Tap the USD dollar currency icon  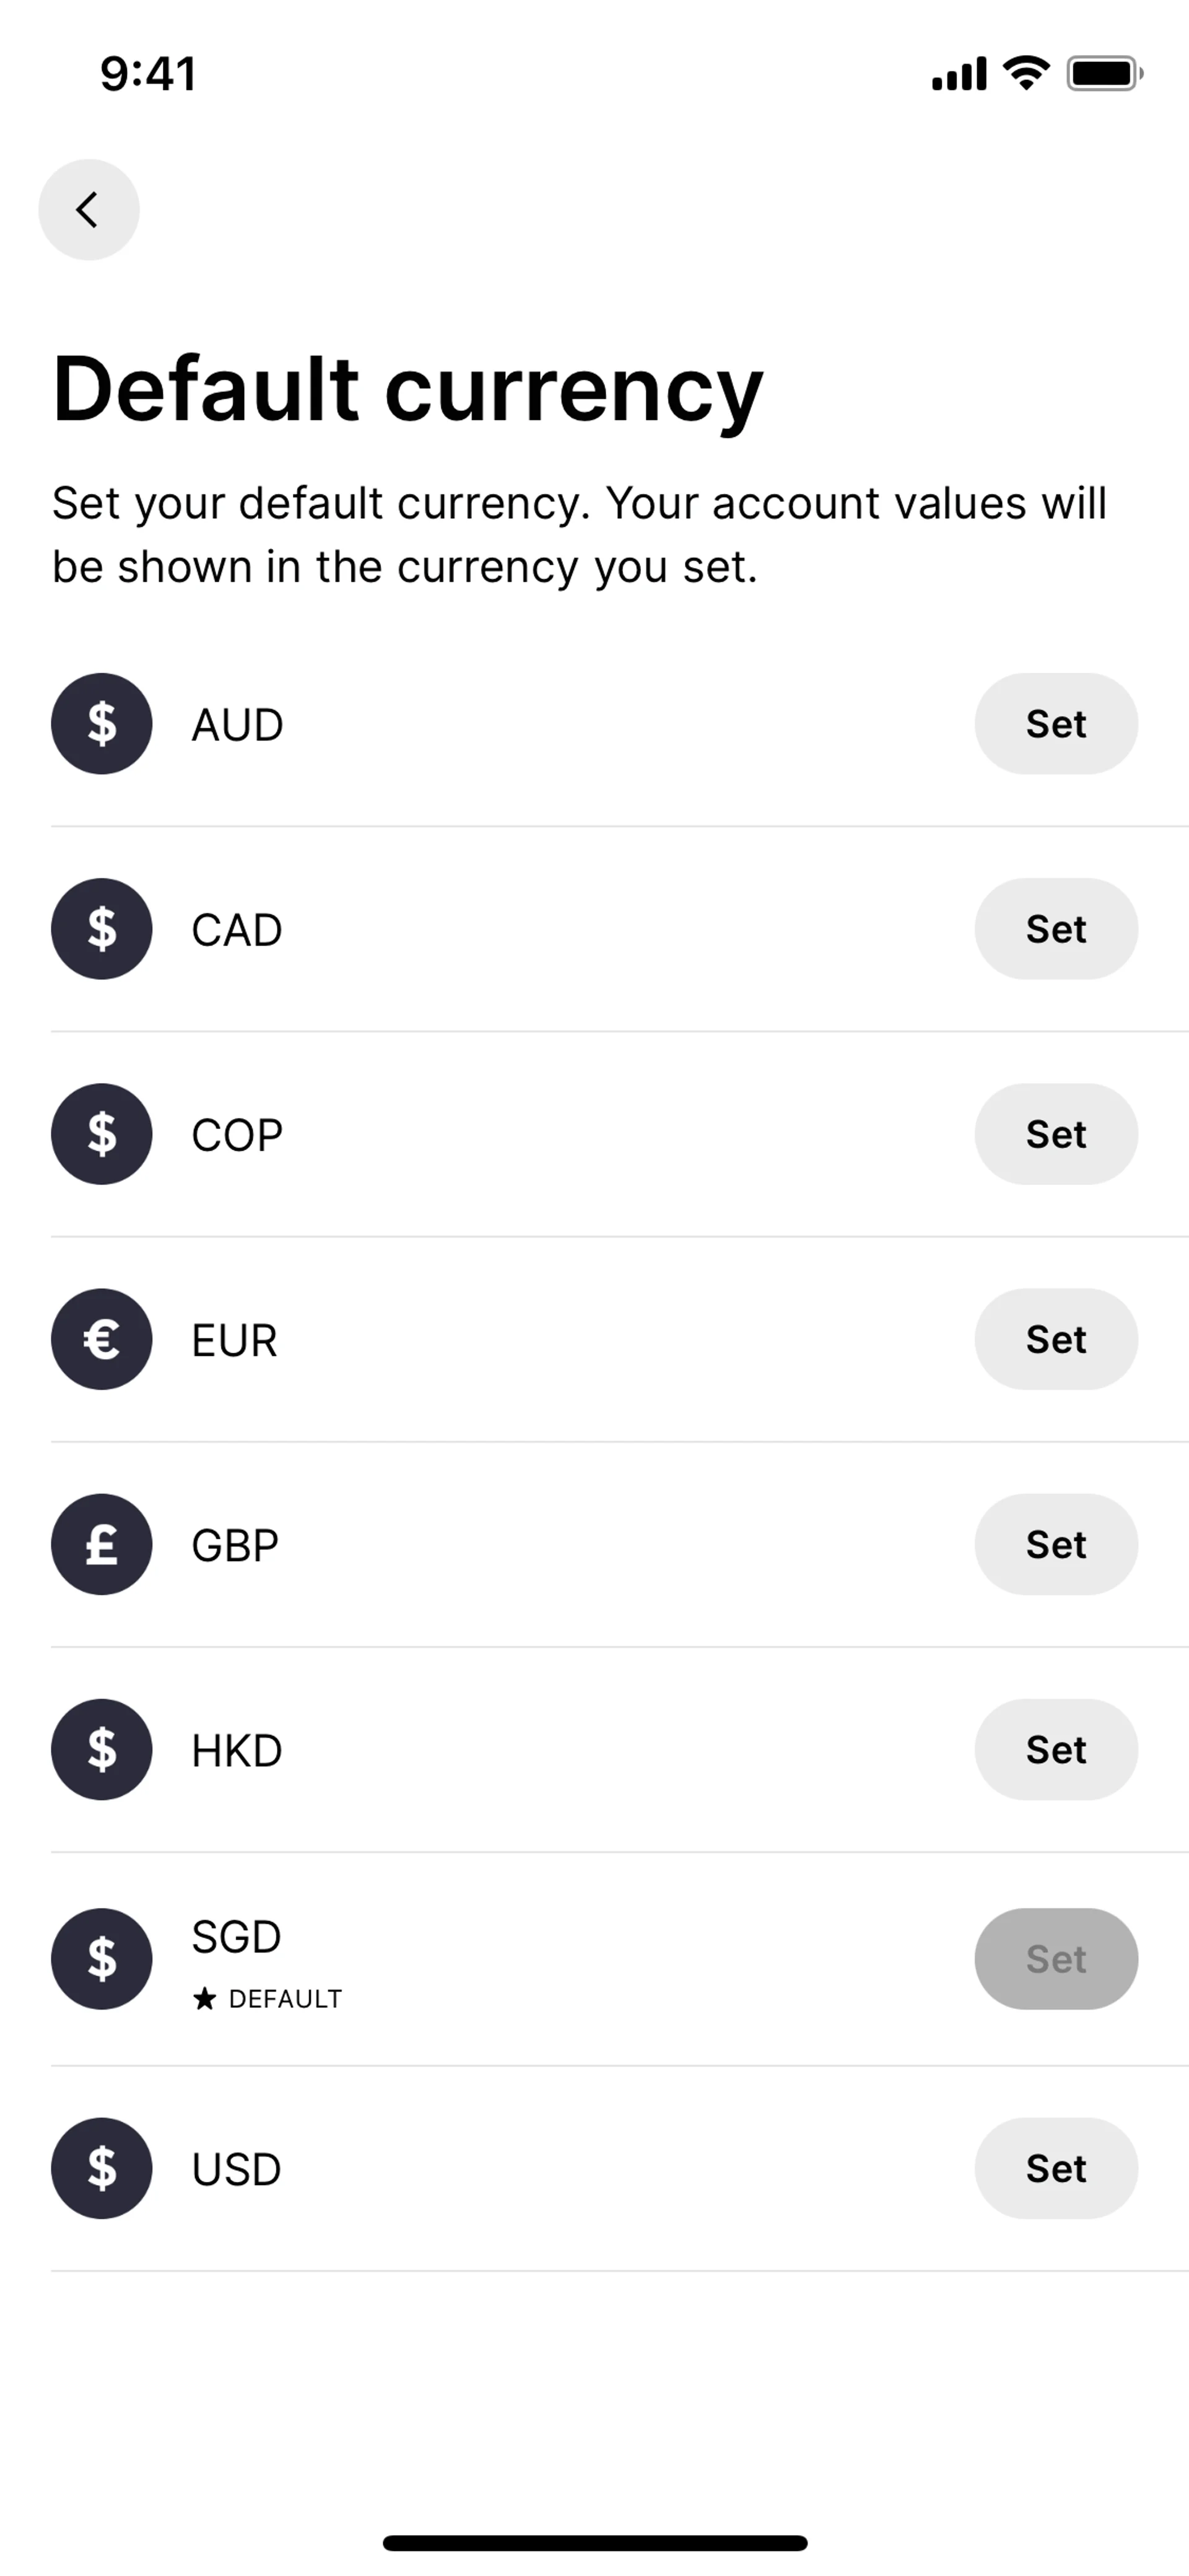[x=102, y=2168]
